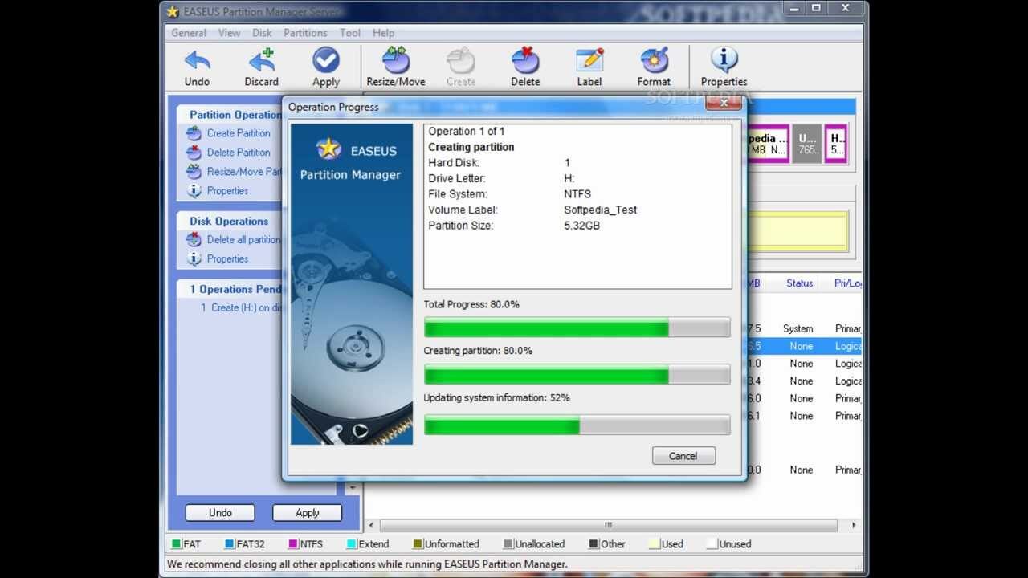
Task: Click the Delete Partition link
Action: [x=239, y=153]
